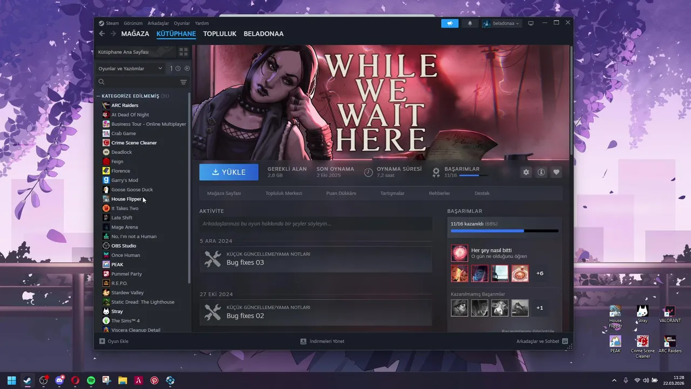Open Arkadaşlar ve Sohbet
The image size is (691, 389).
tap(542, 341)
